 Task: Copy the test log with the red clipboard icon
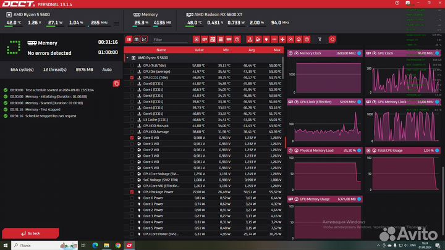point(116,83)
